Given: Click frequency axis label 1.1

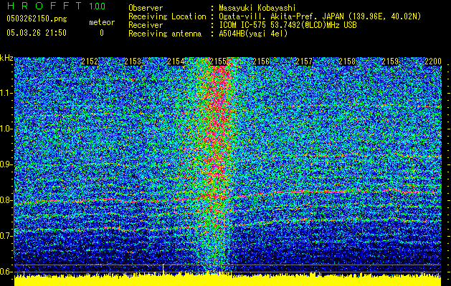Looking at the screenshot, I should point(6,93).
